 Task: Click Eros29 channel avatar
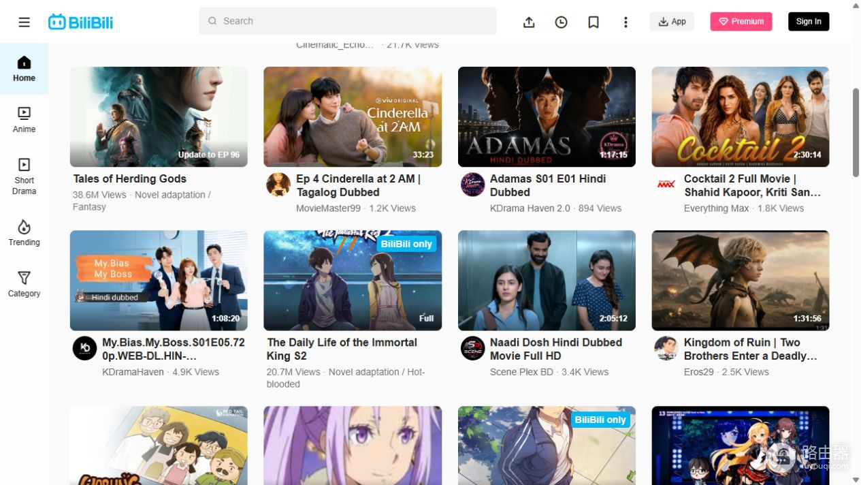pos(666,348)
